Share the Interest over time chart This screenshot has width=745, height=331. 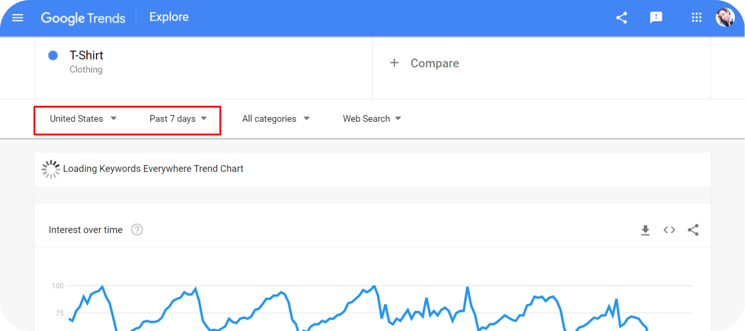pyautogui.click(x=693, y=230)
